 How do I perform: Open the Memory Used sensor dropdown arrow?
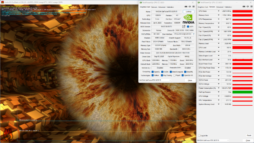click(x=219, y=43)
